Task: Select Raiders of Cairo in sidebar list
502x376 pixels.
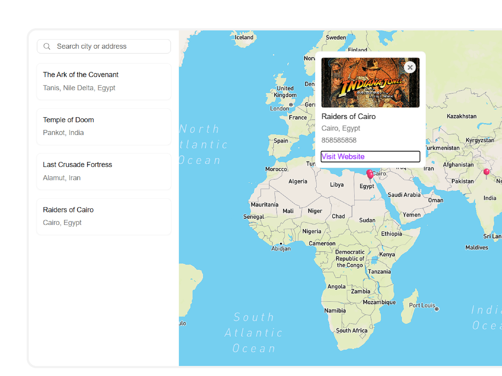Action: click(x=104, y=217)
